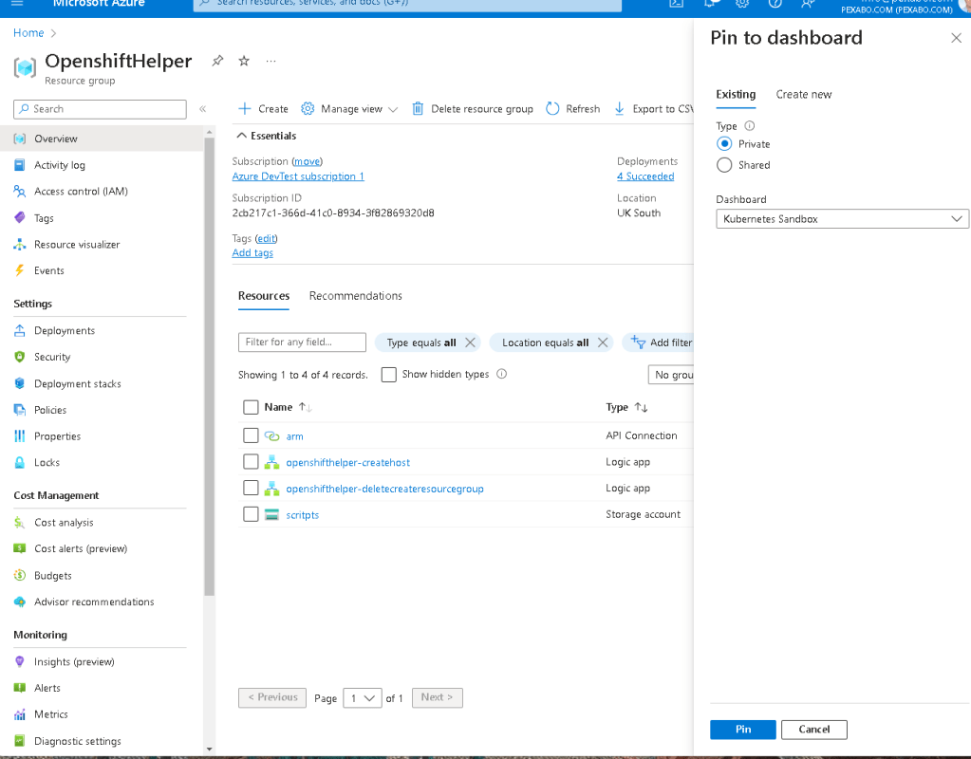Check the box for openshifthelper-createhost
Image resolution: width=971 pixels, height=759 pixels.
point(251,462)
